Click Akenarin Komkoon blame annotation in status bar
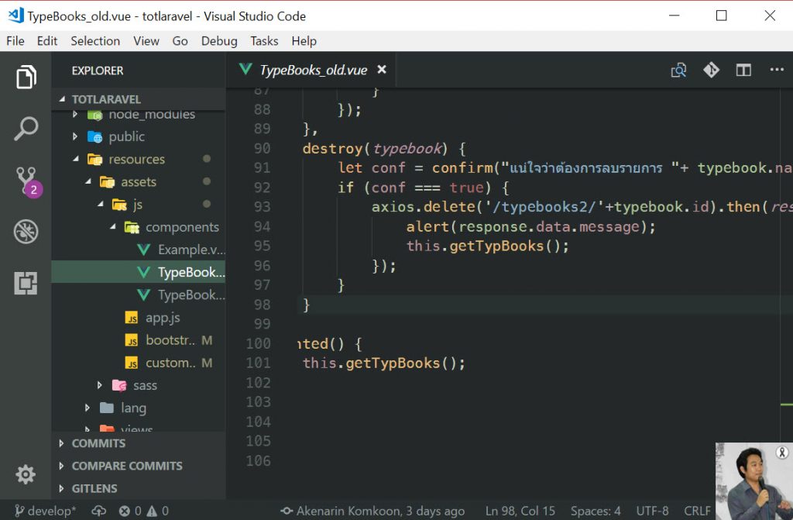Viewport: 793px width, 520px height. [373, 511]
